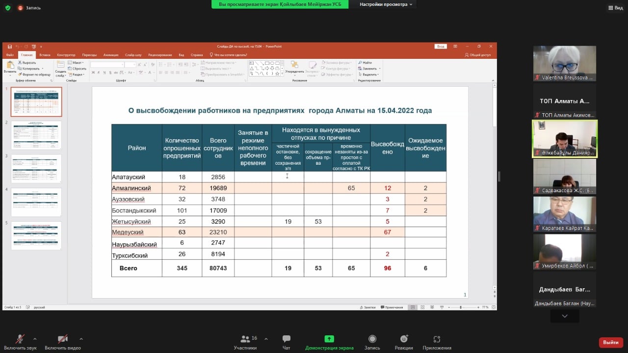Image resolution: width=628 pixels, height=353 pixels.
Task: Leave meeting with the Выйти button
Action: pyautogui.click(x=611, y=342)
